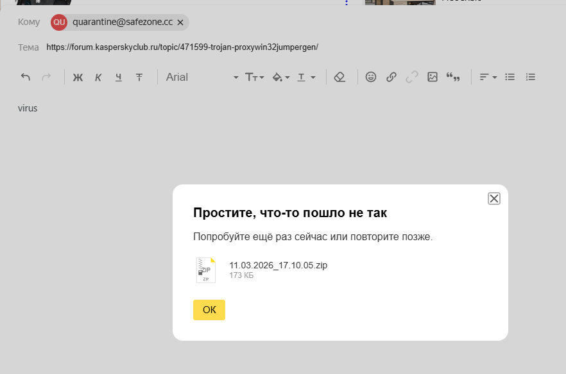Viewport: 566px width, 374px height.
Task: Open the text alignment dropdown
Action: (488, 77)
